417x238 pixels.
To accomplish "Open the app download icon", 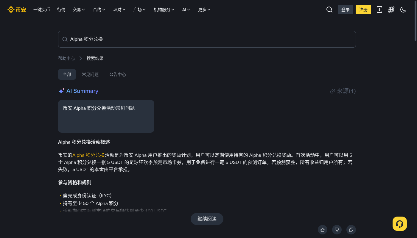I will [379, 10].
